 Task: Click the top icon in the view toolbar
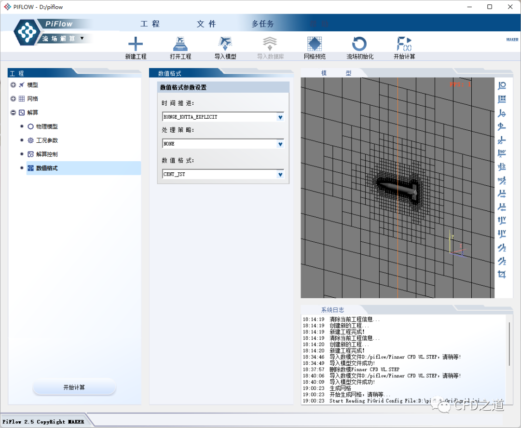coord(502,86)
